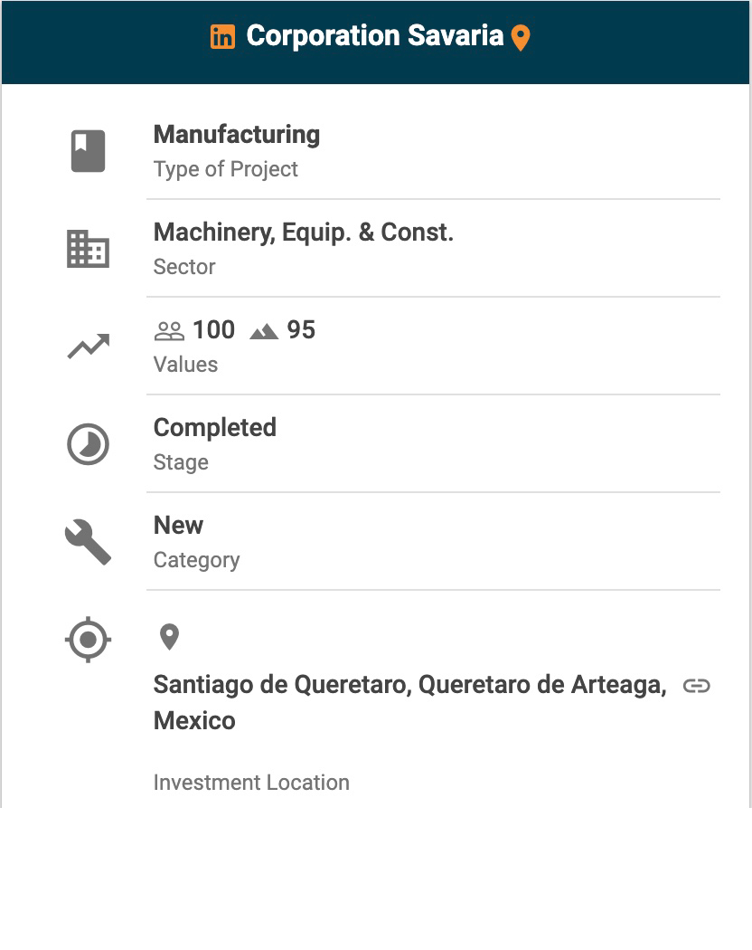
Task: Click the trending-up arrow icon beside Values
Action: point(89,347)
